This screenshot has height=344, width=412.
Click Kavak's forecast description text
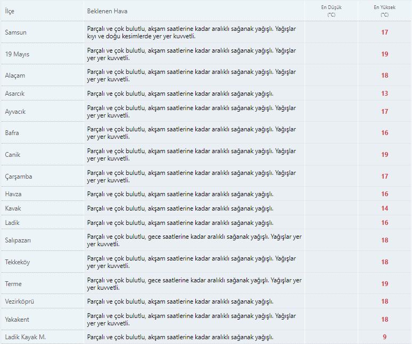(x=180, y=208)
